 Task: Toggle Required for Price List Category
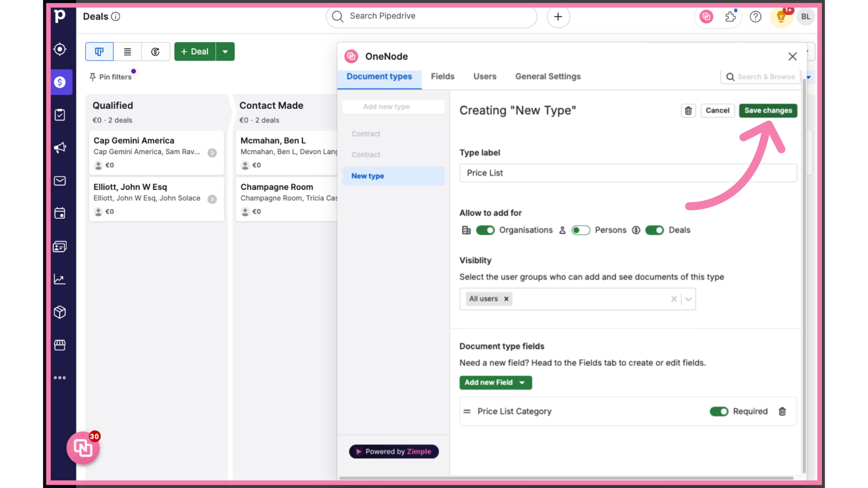point(719,411)
